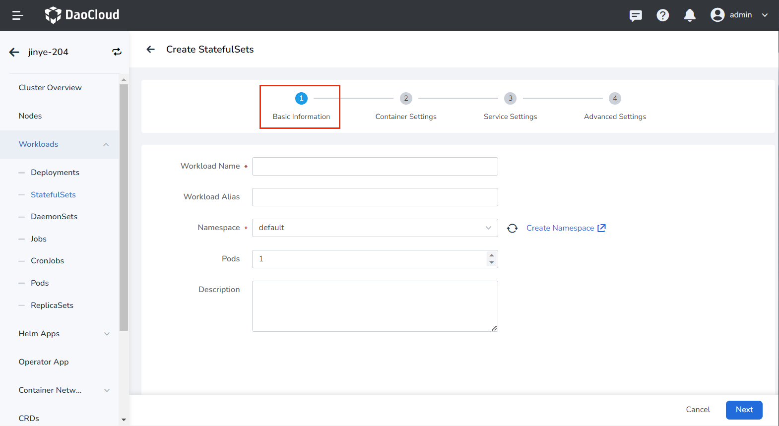Click the switch cluster icon beside jinye-204
This screenshot has height=426, width=779.
(x=117, y=52)
